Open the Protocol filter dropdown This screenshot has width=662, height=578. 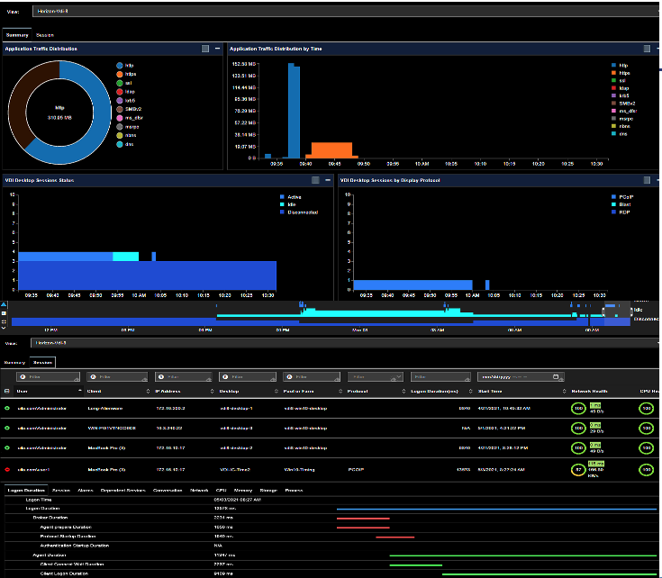370,376
